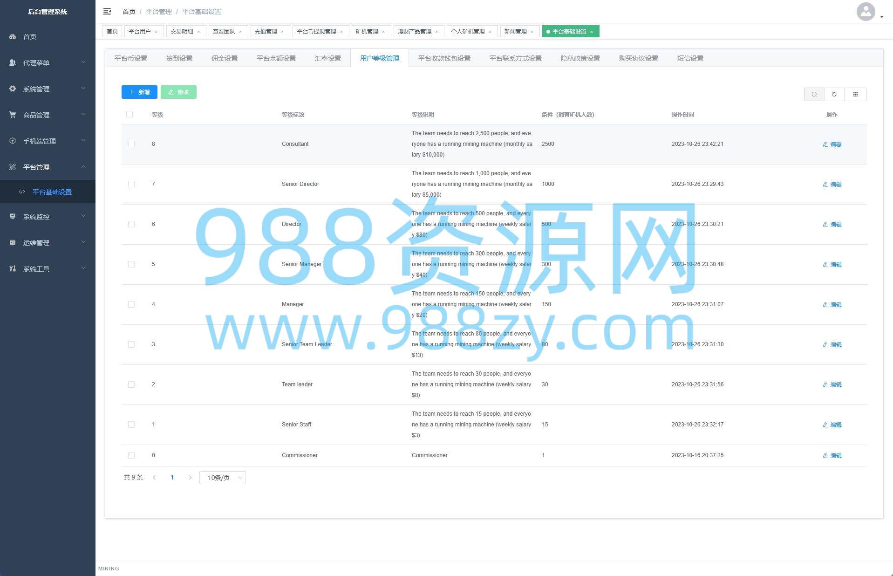Collapse sidebar with the hamburger icon
This screenshot has width=893, height=576.
(107, 11)
